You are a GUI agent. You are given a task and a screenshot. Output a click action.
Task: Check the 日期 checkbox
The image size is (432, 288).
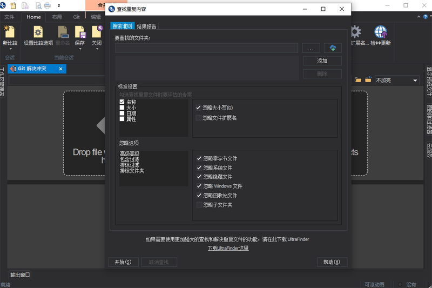pyautogui.click(x=122, y=113)
